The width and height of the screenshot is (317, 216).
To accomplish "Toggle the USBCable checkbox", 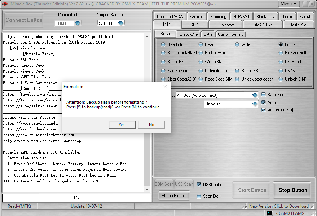I will point(199,185).
